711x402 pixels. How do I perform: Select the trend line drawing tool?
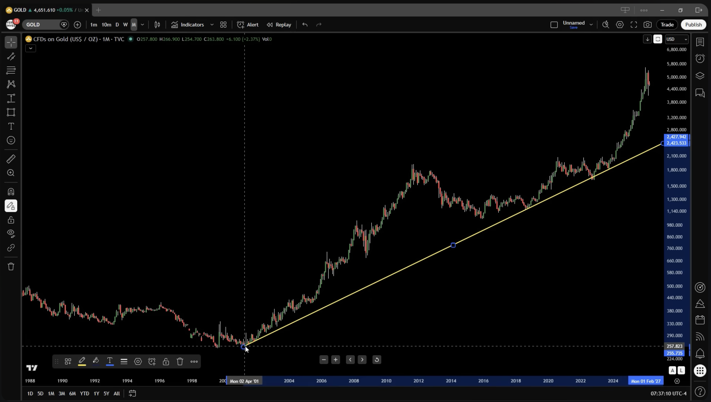tap(11, 56)
